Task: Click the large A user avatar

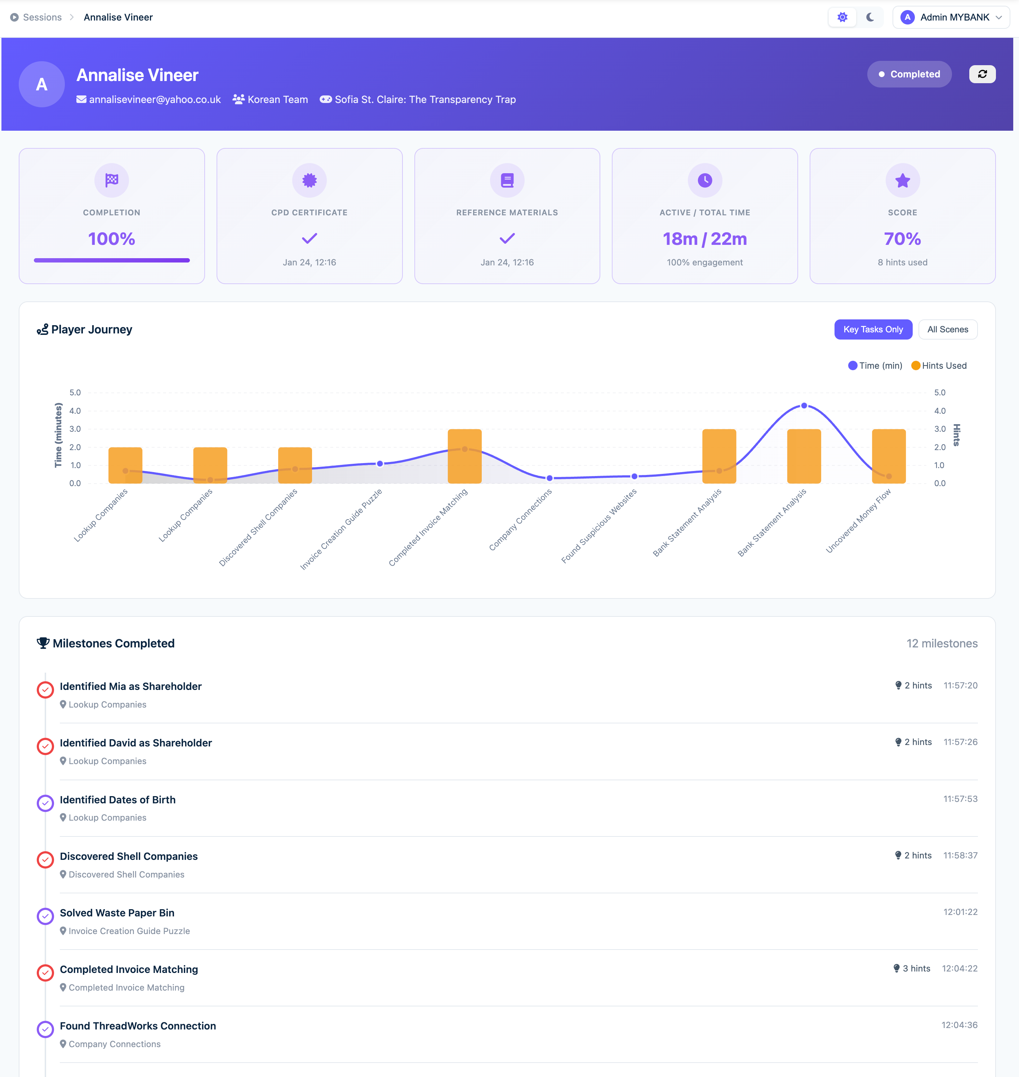Action: coord(42,84)
